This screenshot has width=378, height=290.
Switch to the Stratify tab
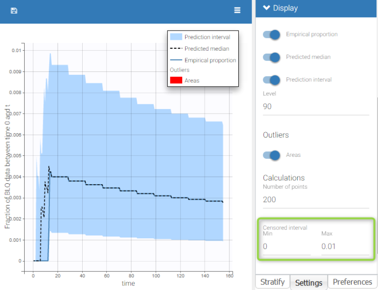tap(272, 282)
